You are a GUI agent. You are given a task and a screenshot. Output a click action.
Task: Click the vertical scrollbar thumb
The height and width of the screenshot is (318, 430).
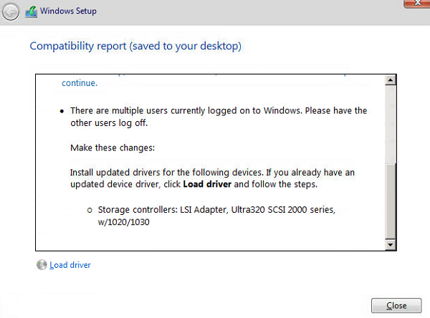[x=391, y=201]
